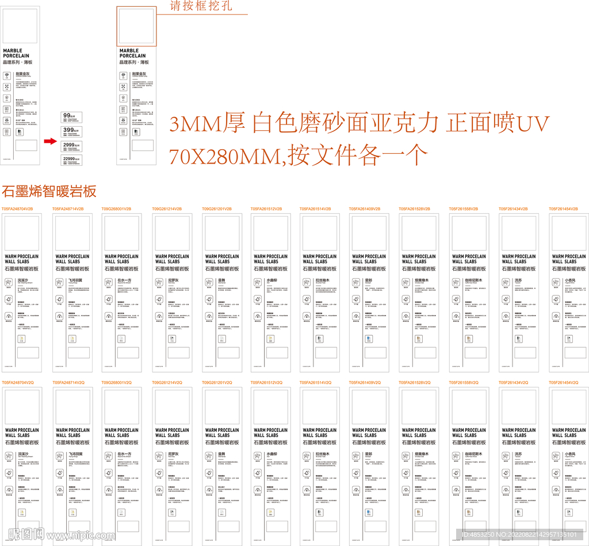
Task: Click the shield icon on the left MARBLE PORCELAIN sidebar
Action: [6, 96]
